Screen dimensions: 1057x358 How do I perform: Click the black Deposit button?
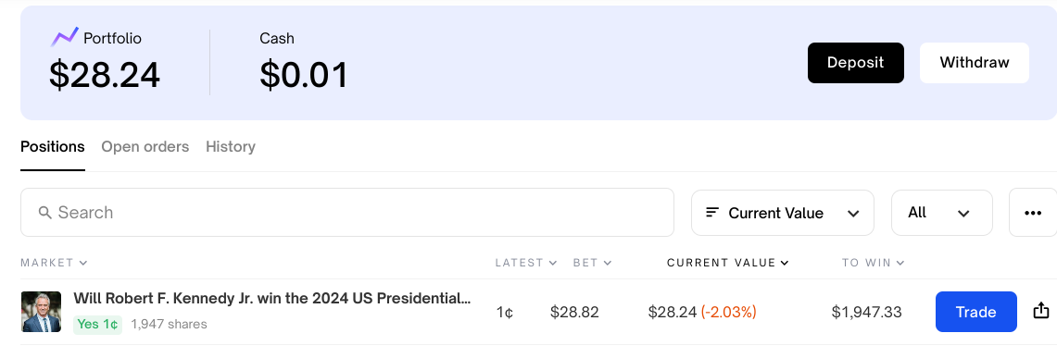pos(855,63)
